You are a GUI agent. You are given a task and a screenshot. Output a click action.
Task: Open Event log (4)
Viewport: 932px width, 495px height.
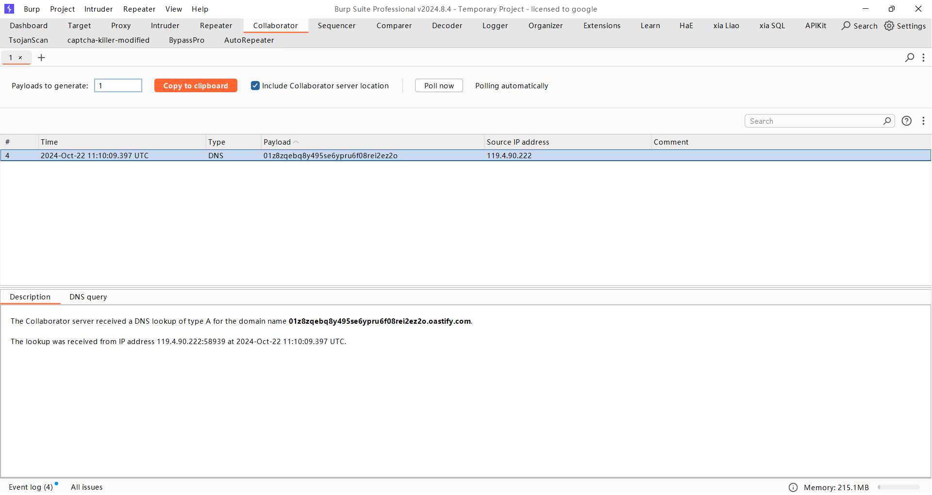pyautogui.click(x=31, y=487)
